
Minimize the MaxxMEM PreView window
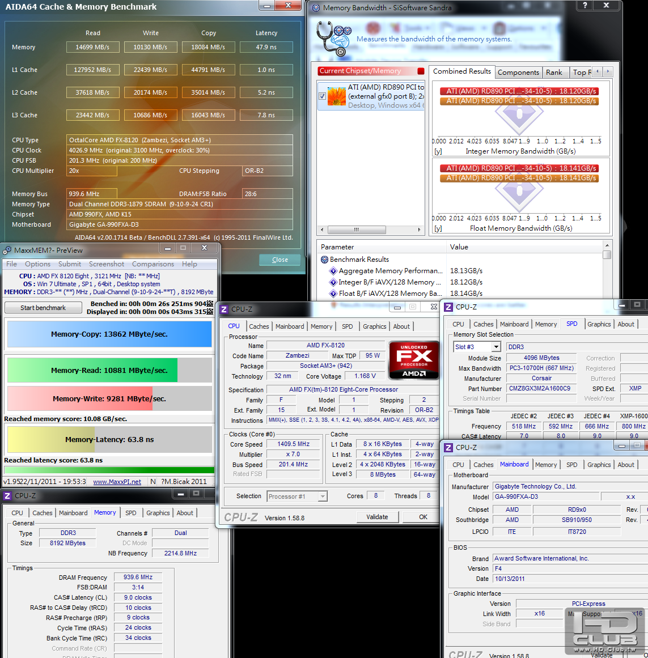(168, 248)
